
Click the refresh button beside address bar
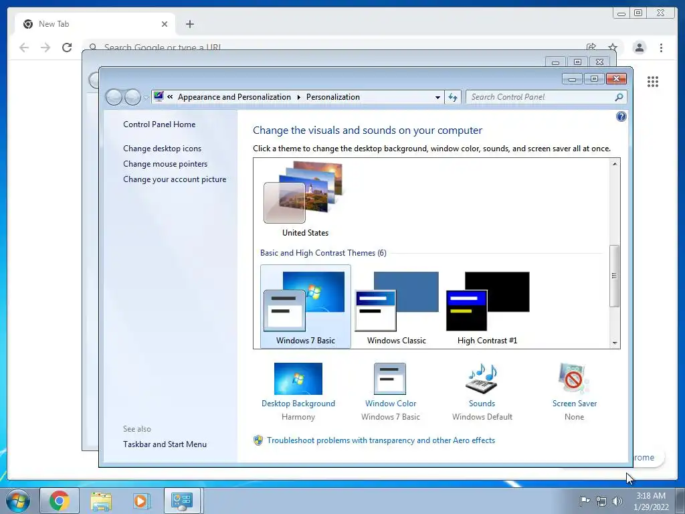pos(453,97)
